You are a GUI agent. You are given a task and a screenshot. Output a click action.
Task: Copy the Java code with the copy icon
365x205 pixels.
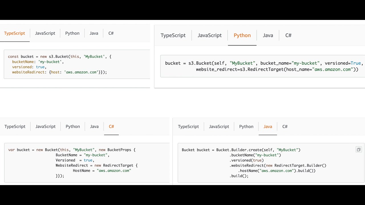click(359, 149)
